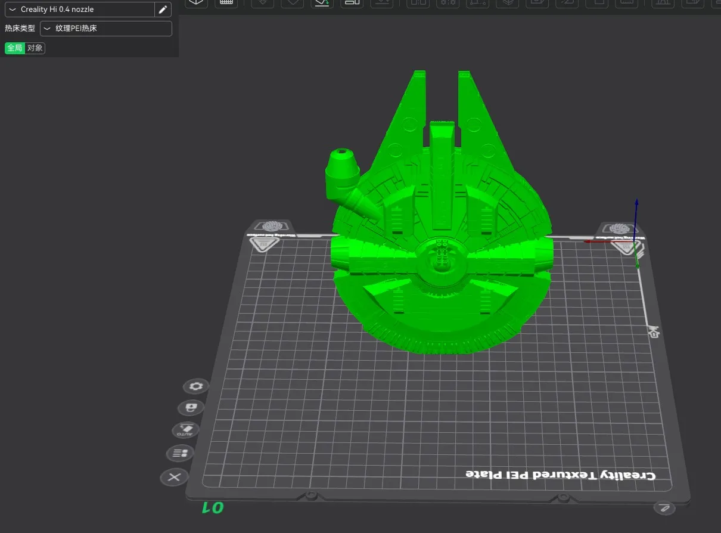Remove the plate with the X icon
The height and width of the screenshot is (533, 721).
[x=174, y=477]
